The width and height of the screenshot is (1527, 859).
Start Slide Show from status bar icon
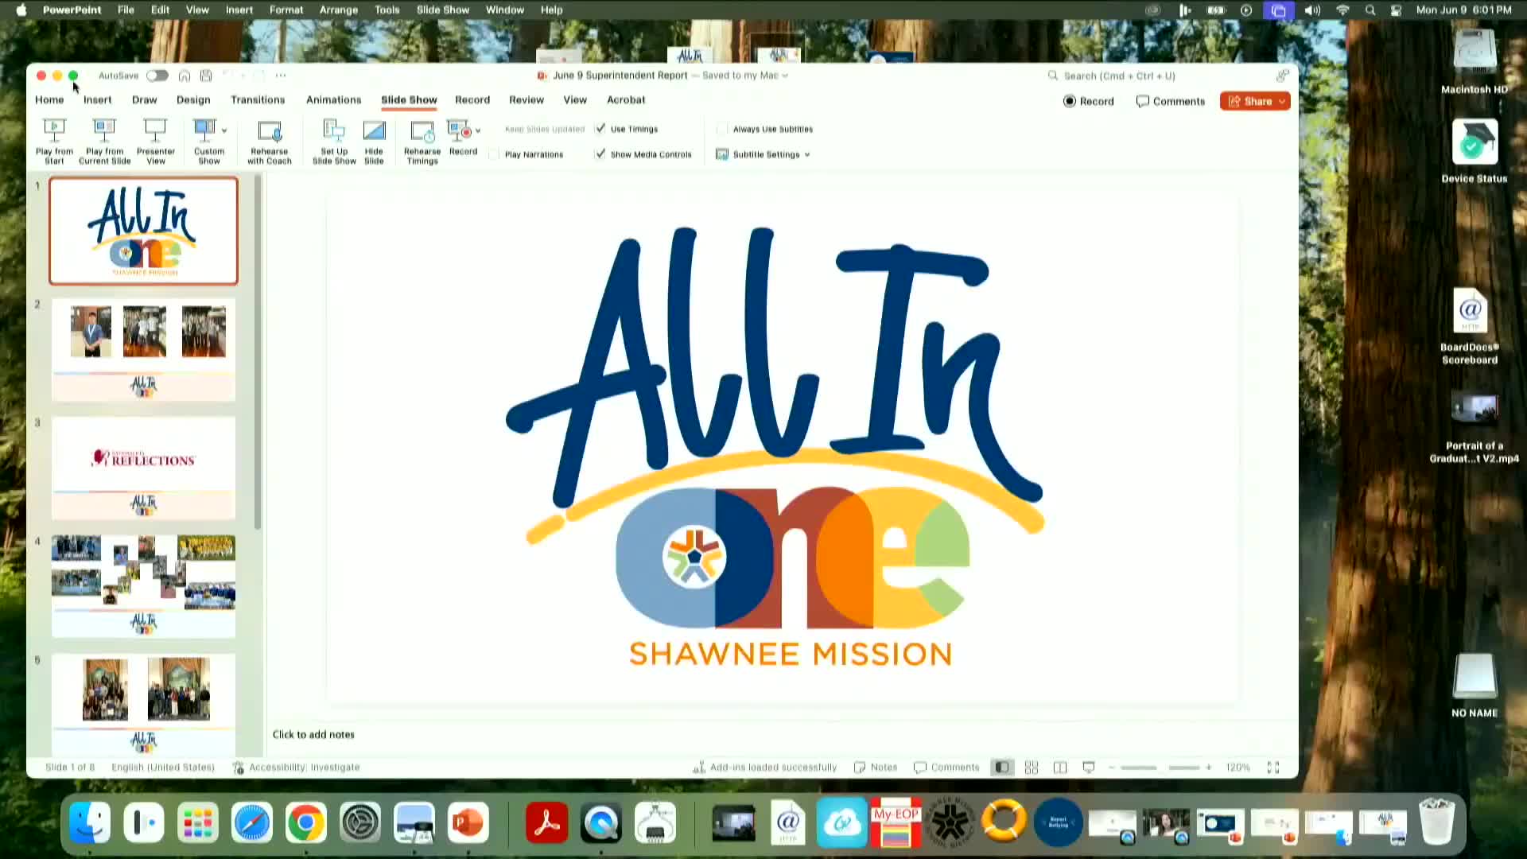point(1089,768)
